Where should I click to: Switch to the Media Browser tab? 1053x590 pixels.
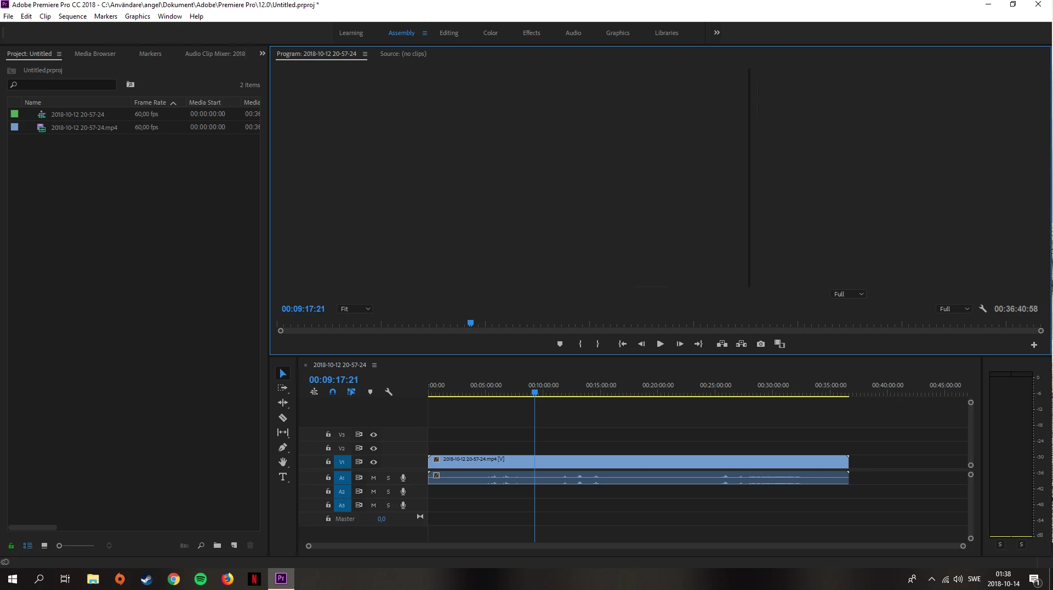[95, 54]
